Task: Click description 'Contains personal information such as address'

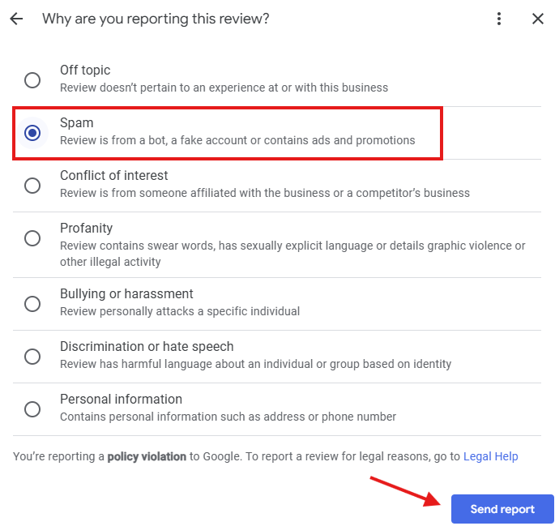Action: (x=228, y=417)
